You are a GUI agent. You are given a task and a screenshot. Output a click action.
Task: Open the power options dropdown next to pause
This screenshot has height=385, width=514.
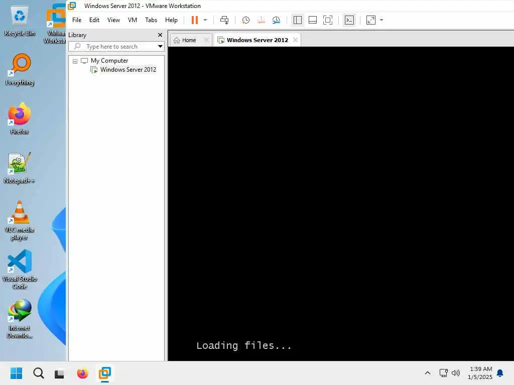click(x=205, y=20)
